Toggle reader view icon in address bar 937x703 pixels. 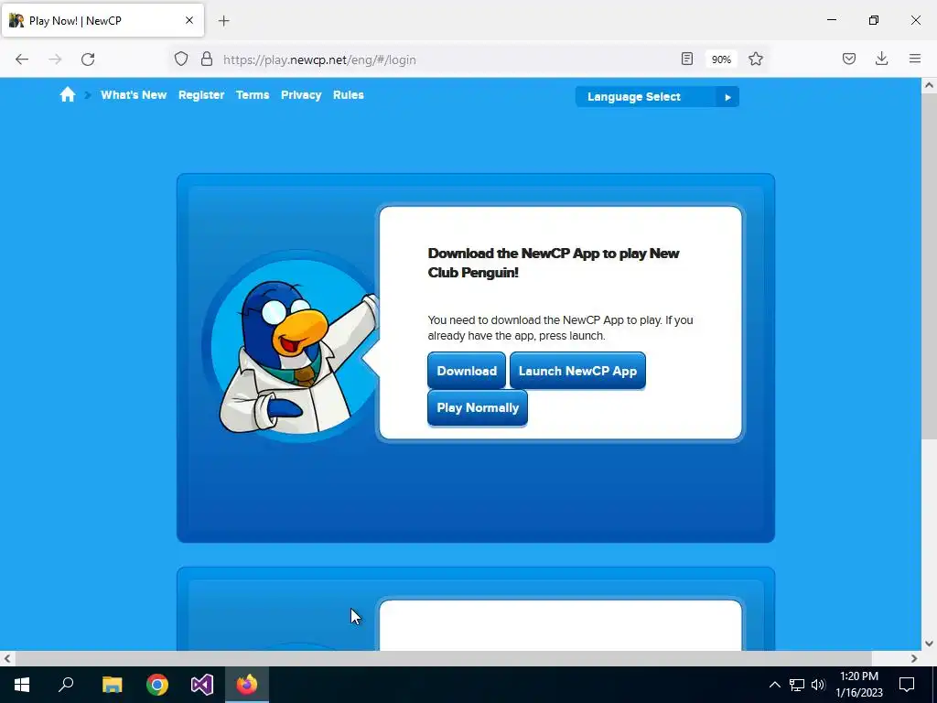[687, 59]
